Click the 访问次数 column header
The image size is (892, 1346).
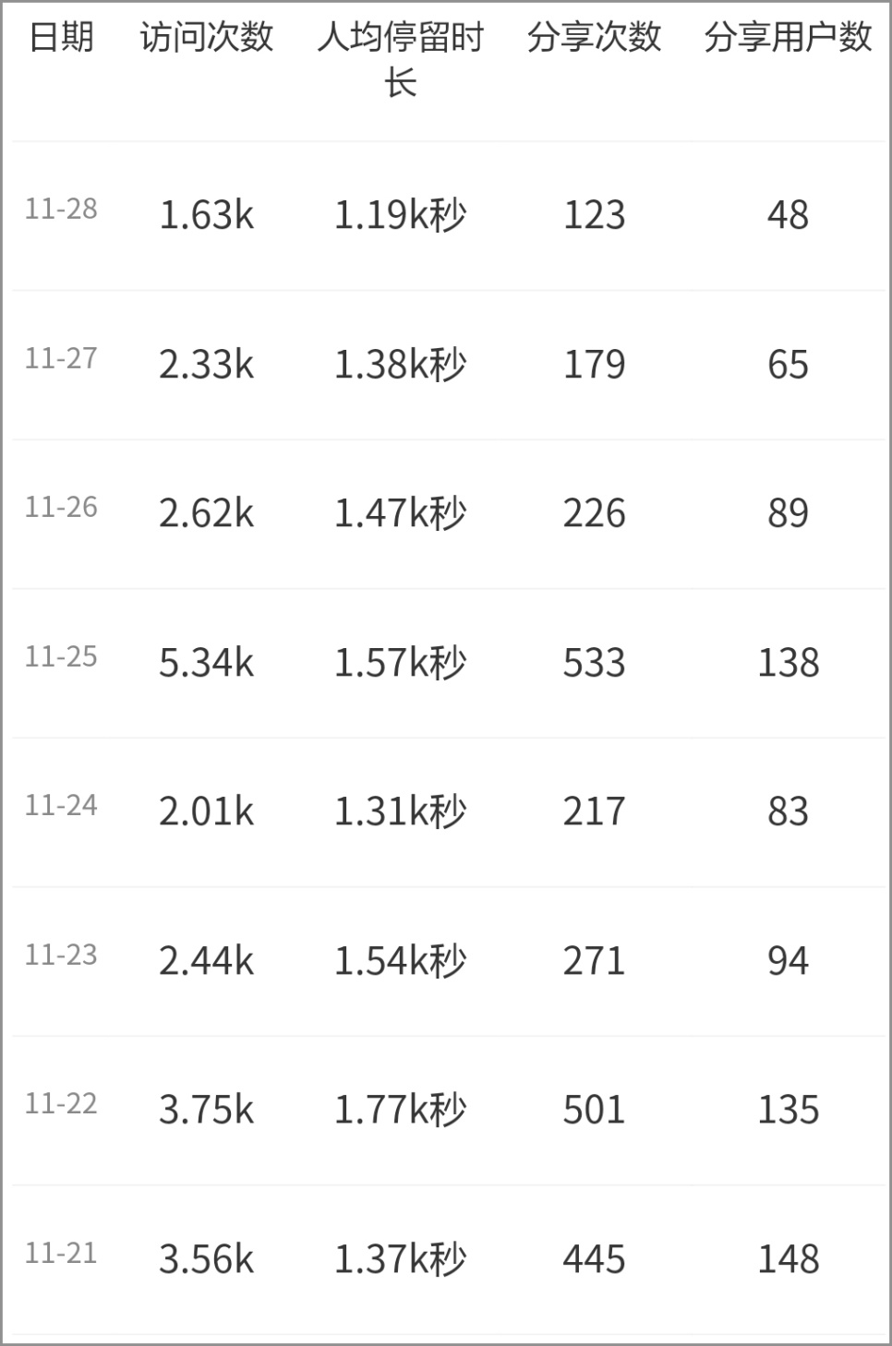point(207,38)
